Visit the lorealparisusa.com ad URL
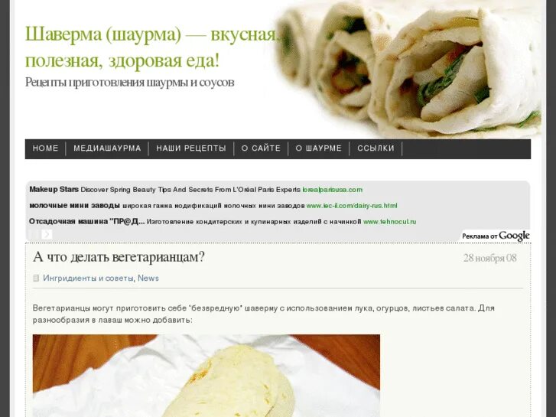The height and width of the screenshot is (417, 556). (x=332, y=190)
